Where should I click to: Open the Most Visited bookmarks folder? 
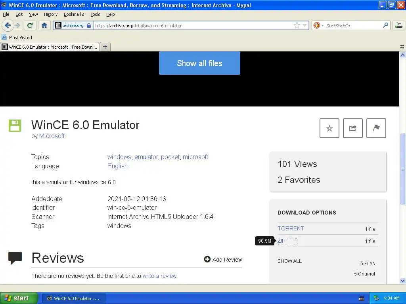pyautogui.click(x=17, y=38)
